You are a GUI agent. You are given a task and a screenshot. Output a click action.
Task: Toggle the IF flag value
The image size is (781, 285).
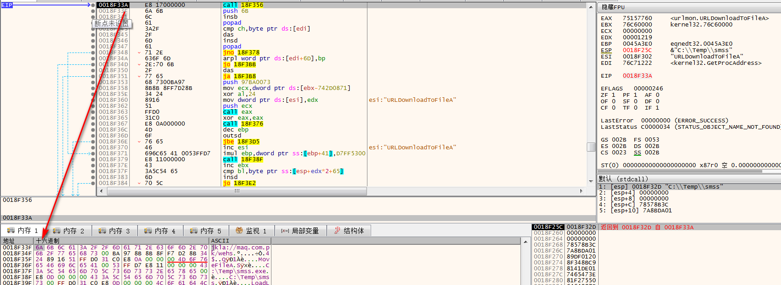point(657,108)
